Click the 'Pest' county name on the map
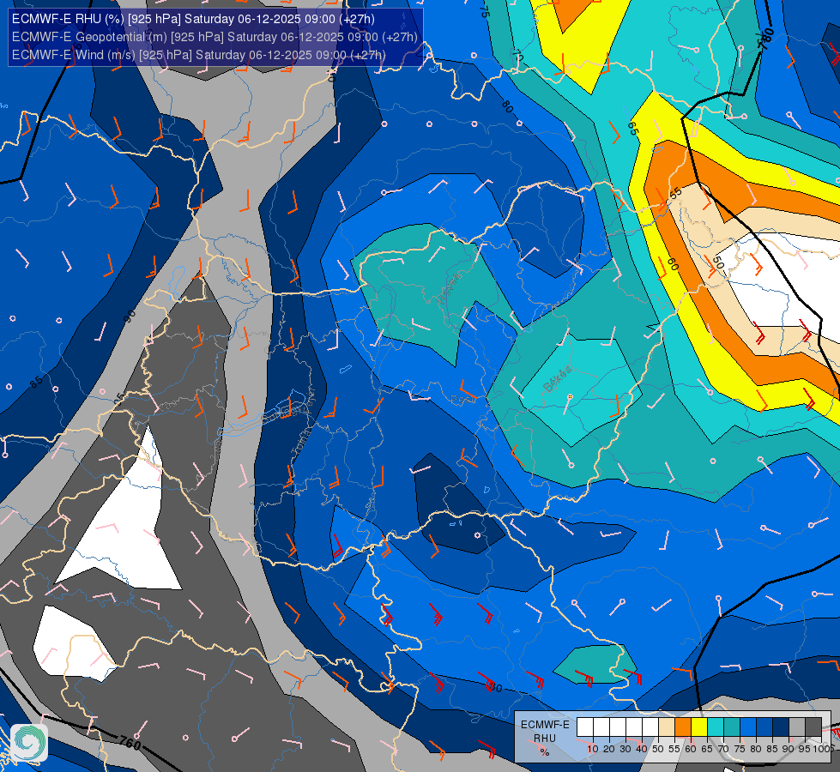 coord(462,400)
